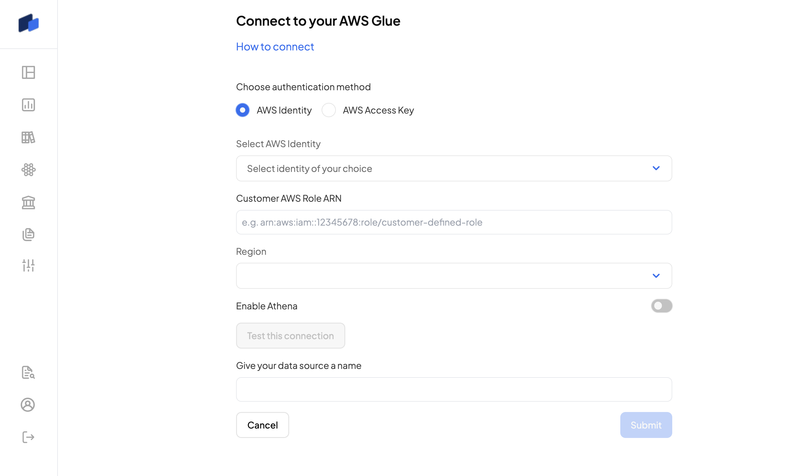
Task: Toggle the Enable Athena switch
Action: [x=662, y=306]
